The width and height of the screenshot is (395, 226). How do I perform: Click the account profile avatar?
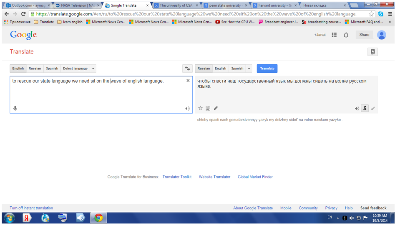[381, 35]
